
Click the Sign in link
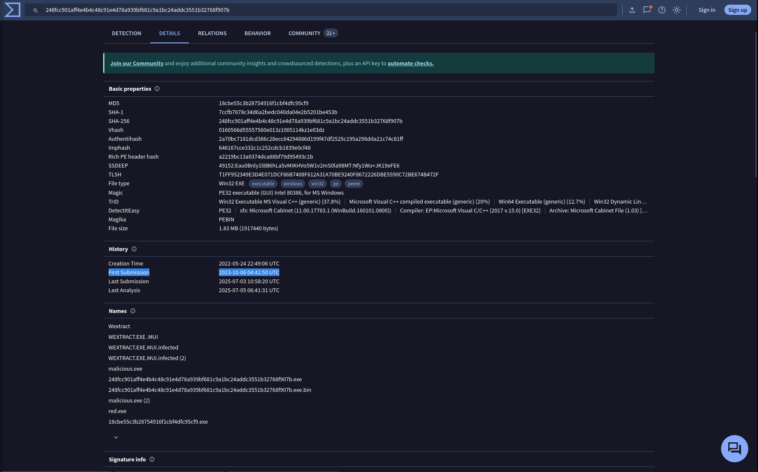tap(707, 10)
